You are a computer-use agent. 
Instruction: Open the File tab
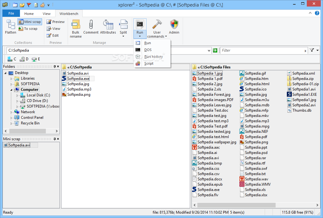[11, 13]
